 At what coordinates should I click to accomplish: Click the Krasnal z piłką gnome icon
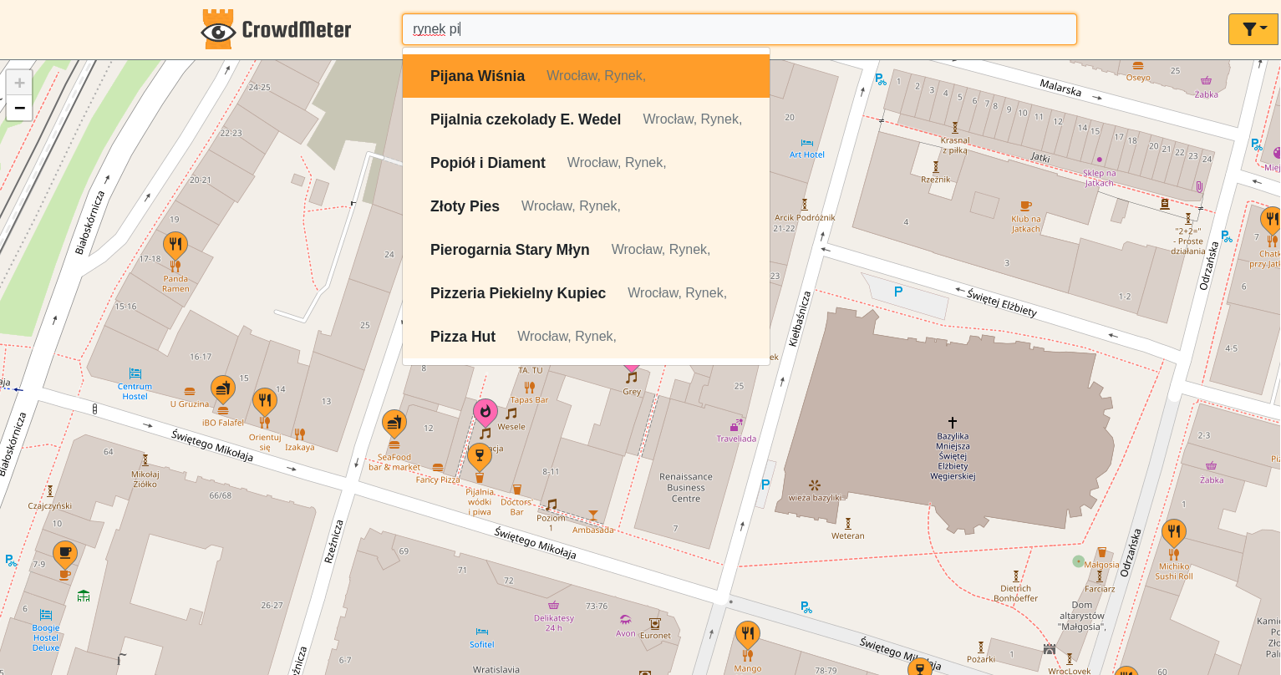point(955,127)
